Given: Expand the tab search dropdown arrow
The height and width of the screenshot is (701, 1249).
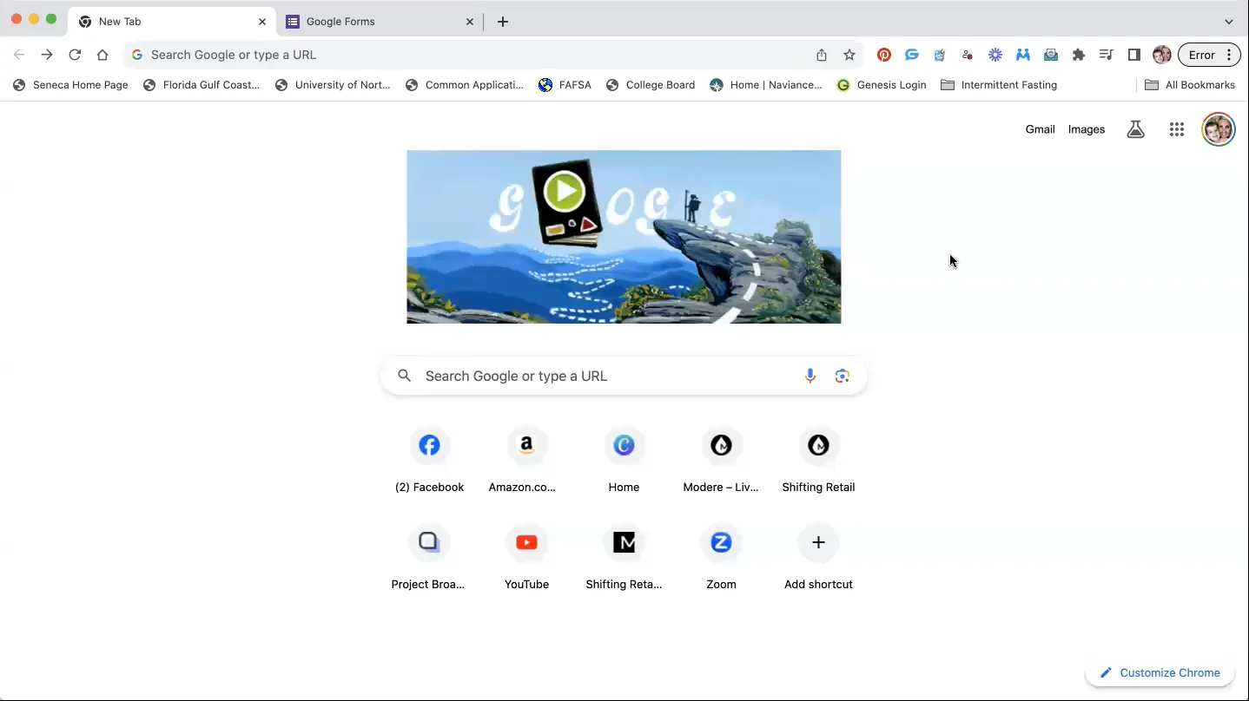Looking at the screenshot, I should pos(1229,22).
